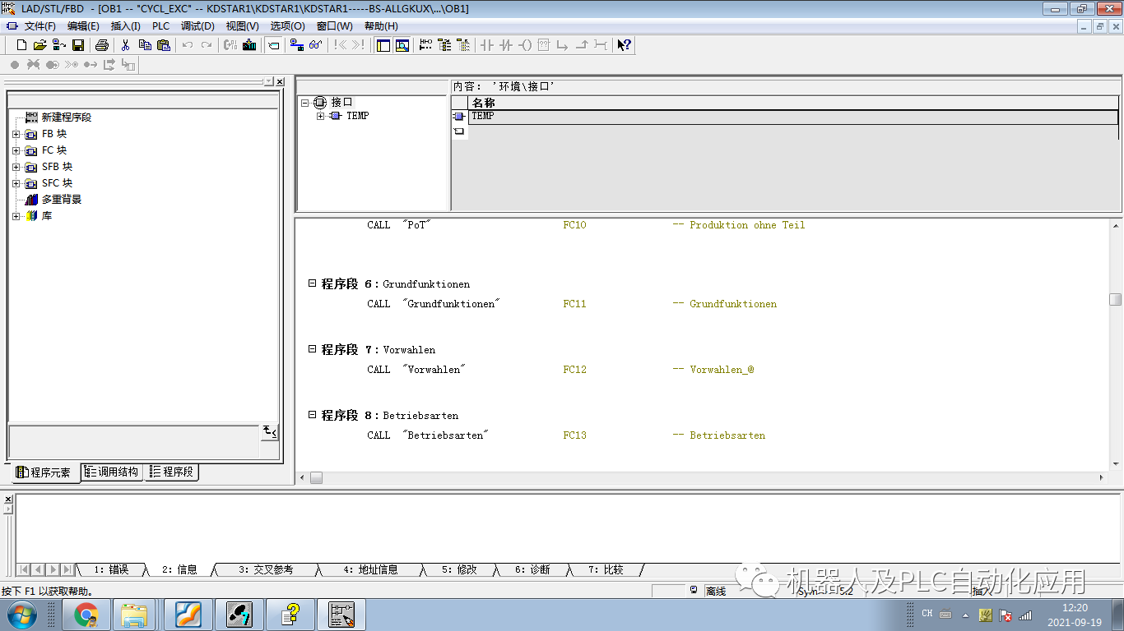Viewport: 1124px width, 631px height.
Task: Toggle Monitor mode glasses icon
Action: click(x=315, y=45)
